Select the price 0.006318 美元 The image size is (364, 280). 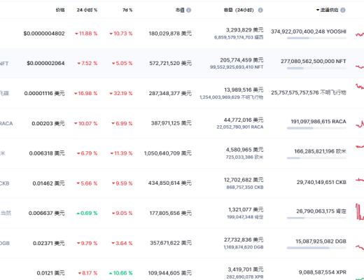pyautogui.click(x=47, y=153)
